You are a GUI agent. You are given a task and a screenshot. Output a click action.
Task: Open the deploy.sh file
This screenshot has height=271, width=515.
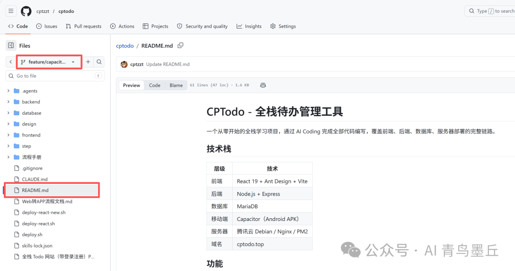[32, 235]
